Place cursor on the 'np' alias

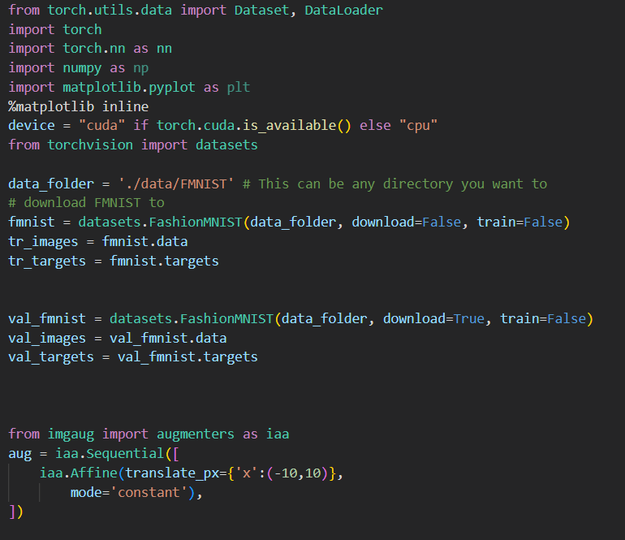pyautogui.click(x=141, y=67)
